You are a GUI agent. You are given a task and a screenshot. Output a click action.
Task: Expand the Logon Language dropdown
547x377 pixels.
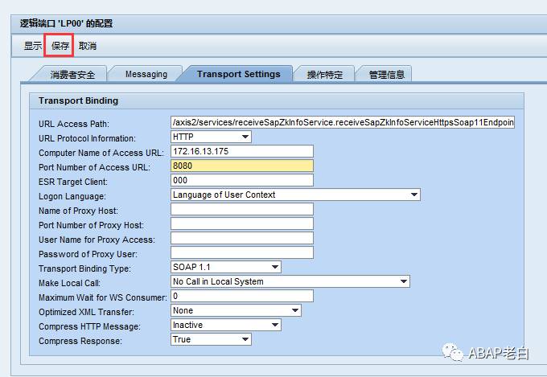[x=295, y=195]
